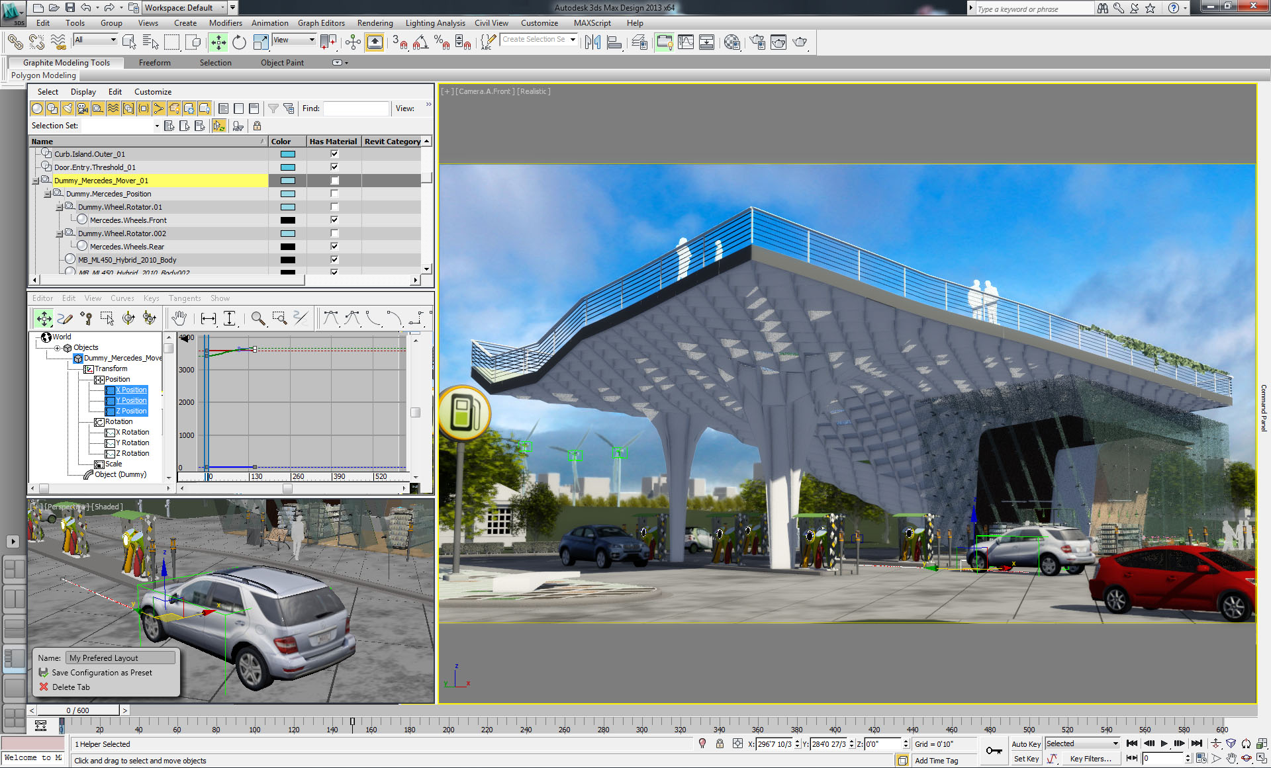Click Save Configuration as Preset button
The height and width of the screenshot is (768, 1271).
point(103,672)
